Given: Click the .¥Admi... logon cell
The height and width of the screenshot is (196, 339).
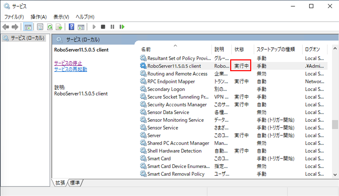Looking at the screenshot, I should (314, 66).
